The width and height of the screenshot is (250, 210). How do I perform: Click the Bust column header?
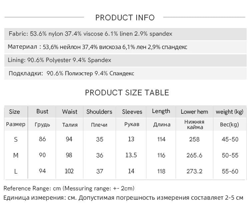(42, 111)
